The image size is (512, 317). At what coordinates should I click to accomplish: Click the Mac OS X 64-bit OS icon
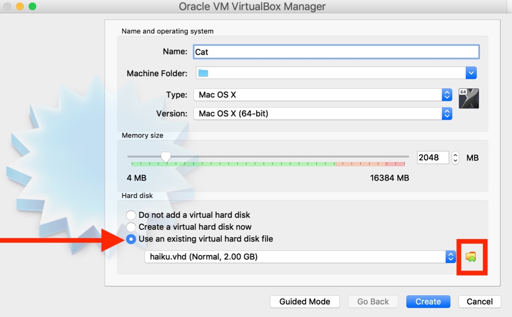tap(468, 98)
